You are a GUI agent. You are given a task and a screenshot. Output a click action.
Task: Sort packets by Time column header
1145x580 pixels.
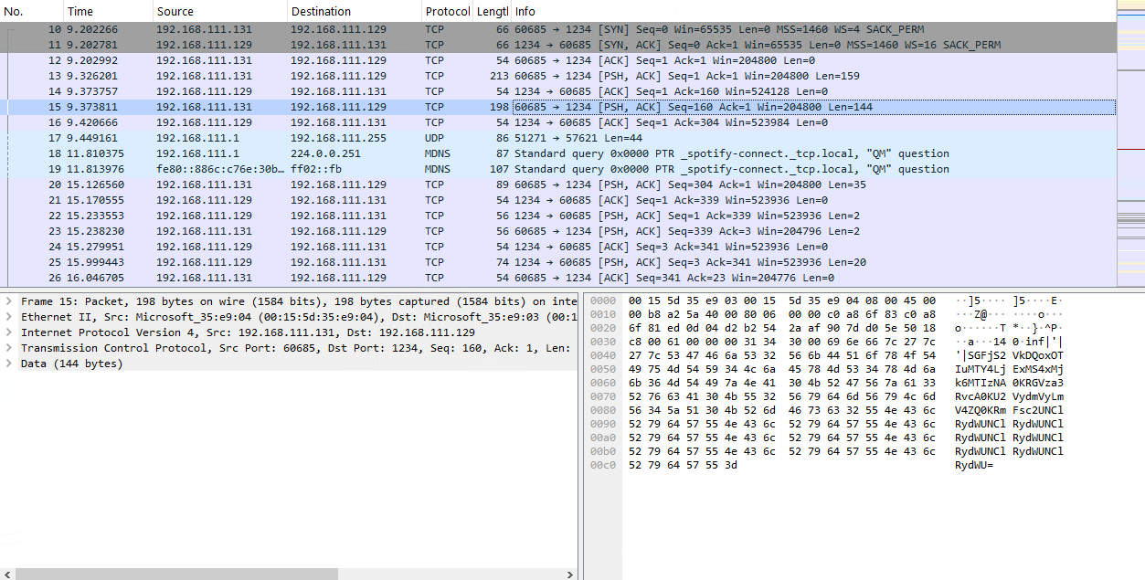pyautogui.click(x=108, y=11)
